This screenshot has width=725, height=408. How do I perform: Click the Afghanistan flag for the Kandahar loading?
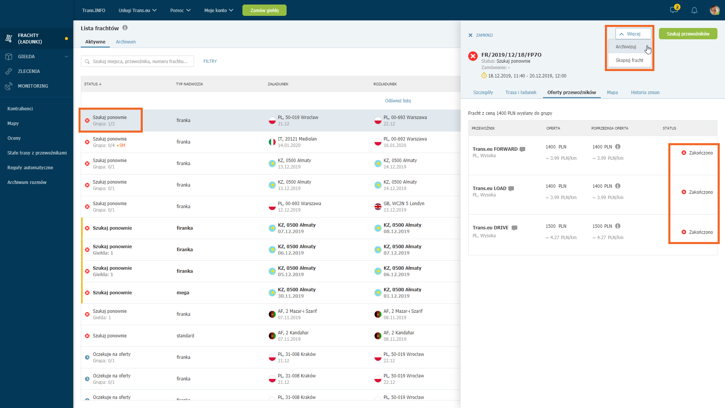click(x=272, y=336)
